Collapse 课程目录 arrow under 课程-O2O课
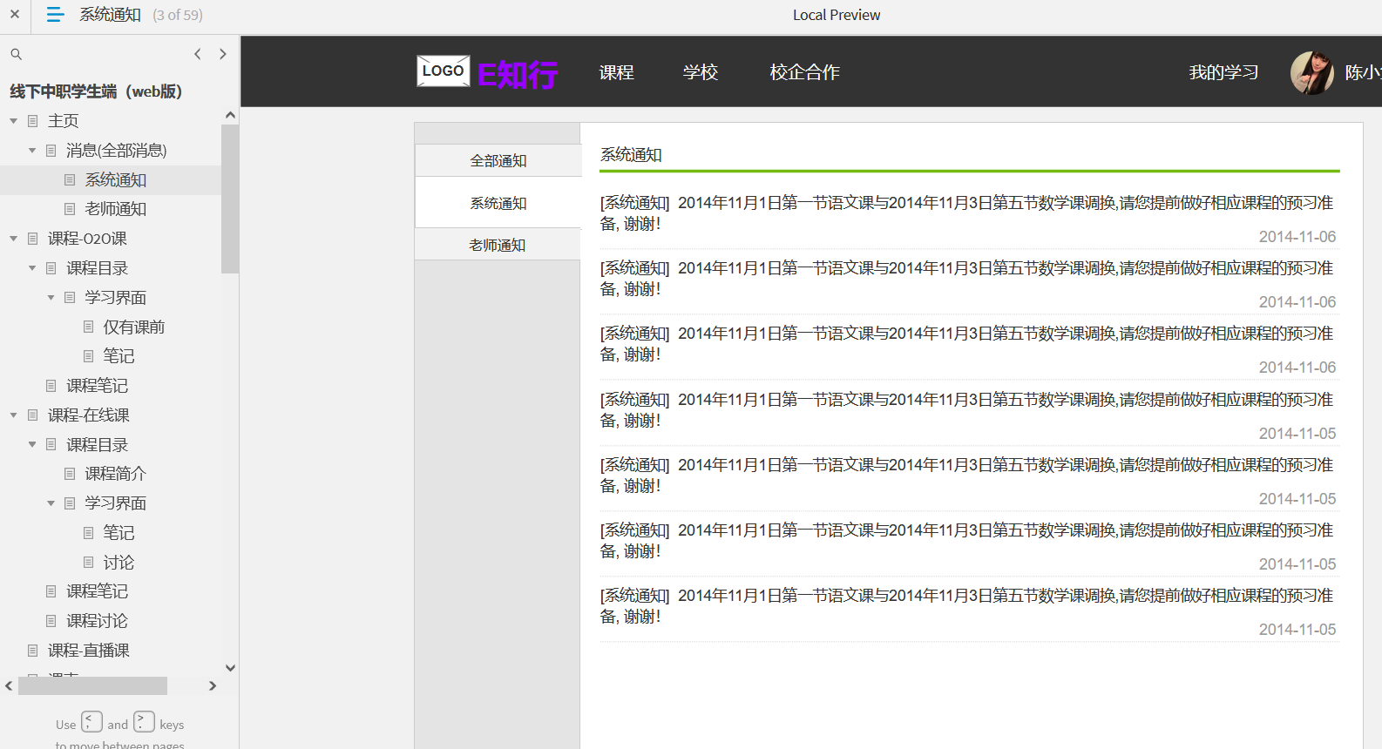Viewport: 1382px width, 749px height. (32, 268)
